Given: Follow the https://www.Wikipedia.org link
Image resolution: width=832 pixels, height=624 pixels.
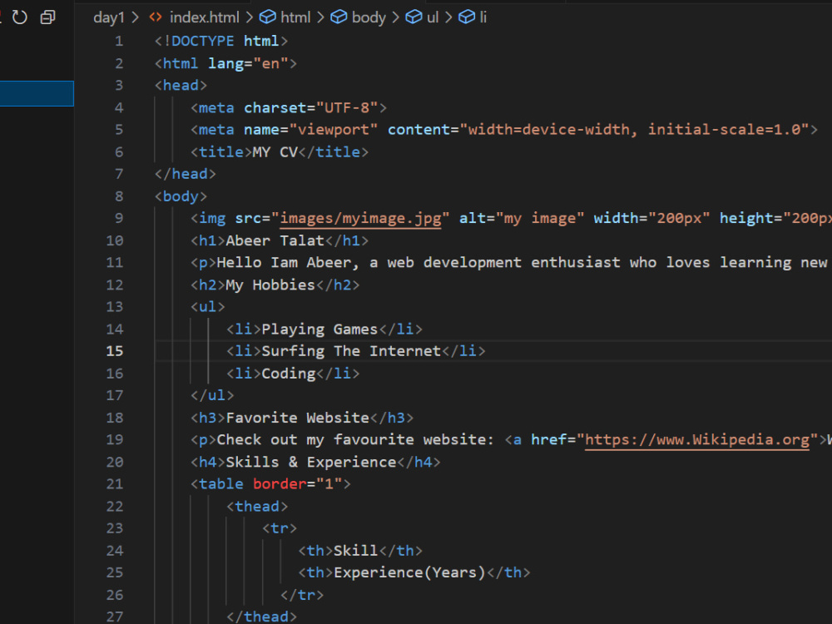Looking at the screenshot, I should click(x=697, y=440).
